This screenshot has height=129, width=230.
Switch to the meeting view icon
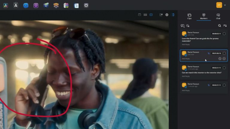[x=140, y=15]
